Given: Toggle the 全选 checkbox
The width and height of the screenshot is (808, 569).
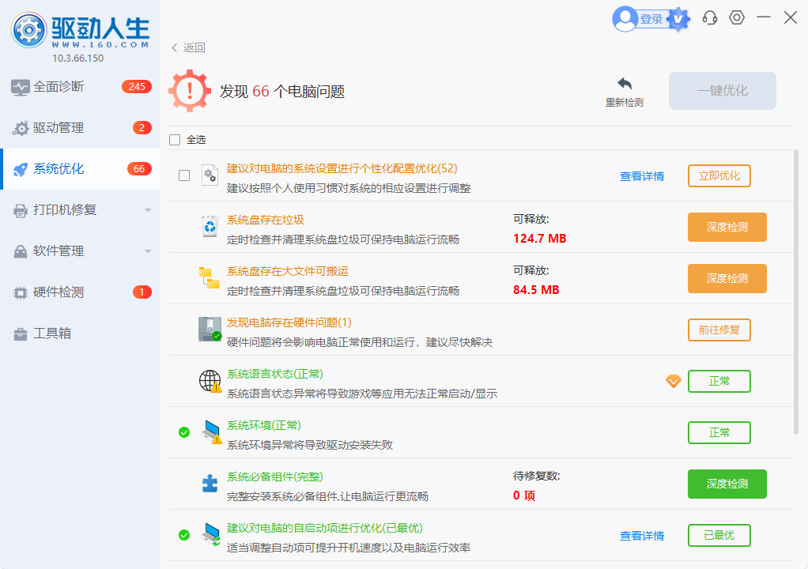Looking at the screenshot, I should click(x=175, y=140).
